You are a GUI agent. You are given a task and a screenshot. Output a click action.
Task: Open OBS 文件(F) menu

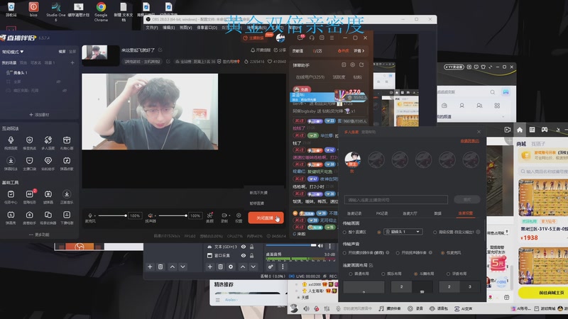point(152,28)
